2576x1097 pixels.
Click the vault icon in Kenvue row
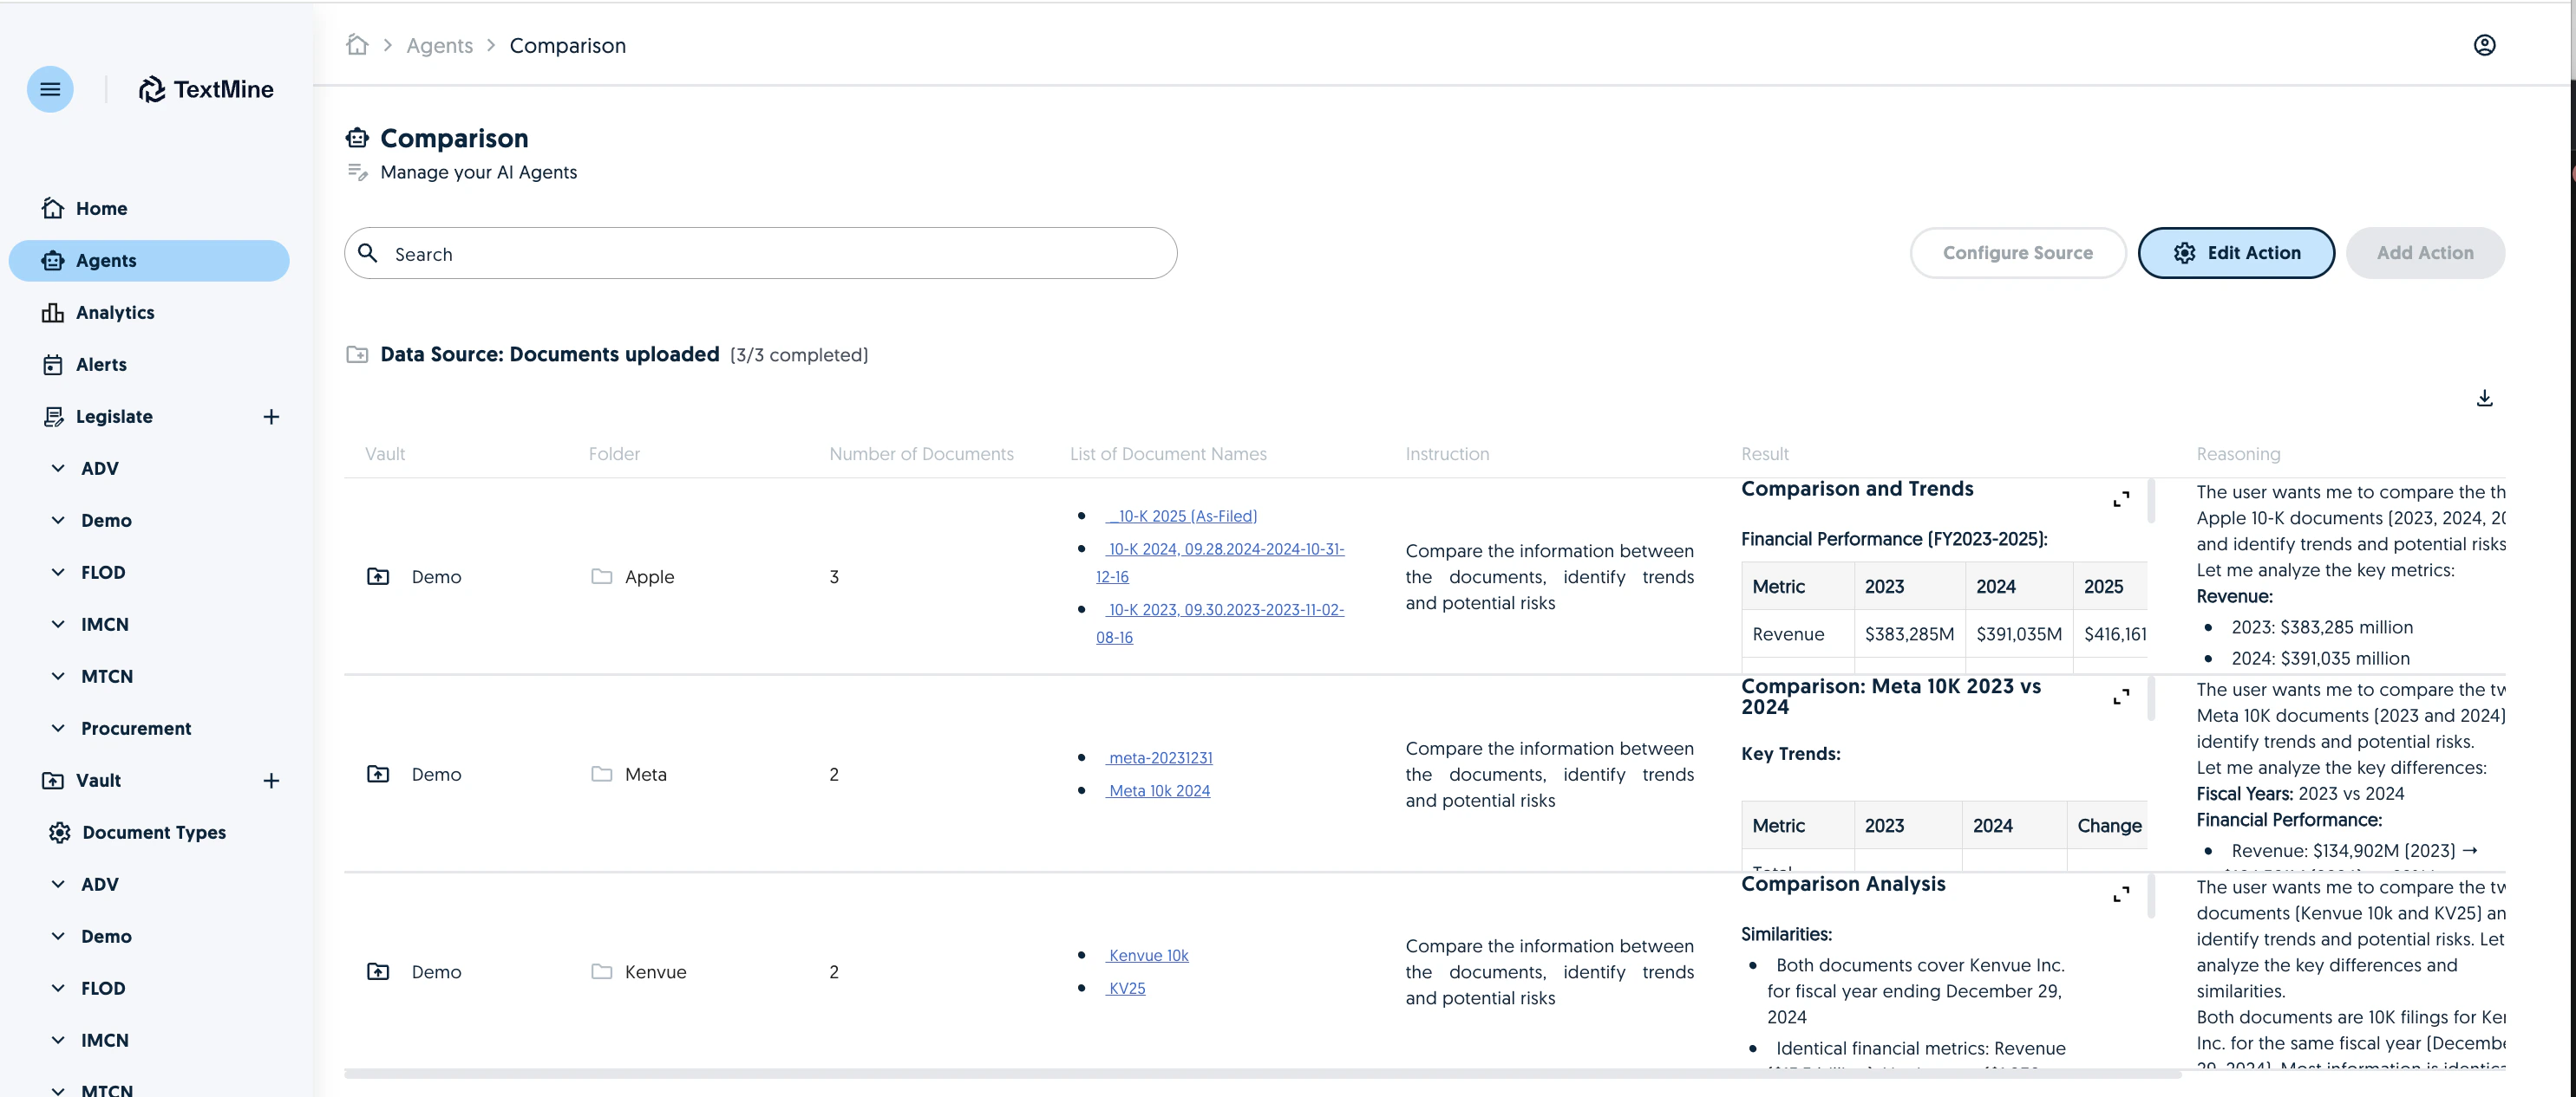tap(378, 972)
